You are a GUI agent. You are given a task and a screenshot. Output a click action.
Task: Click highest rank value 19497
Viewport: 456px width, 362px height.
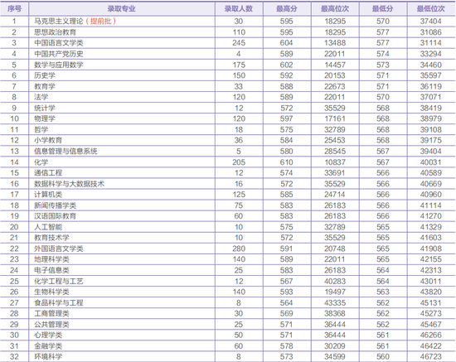tap(335, 292)
